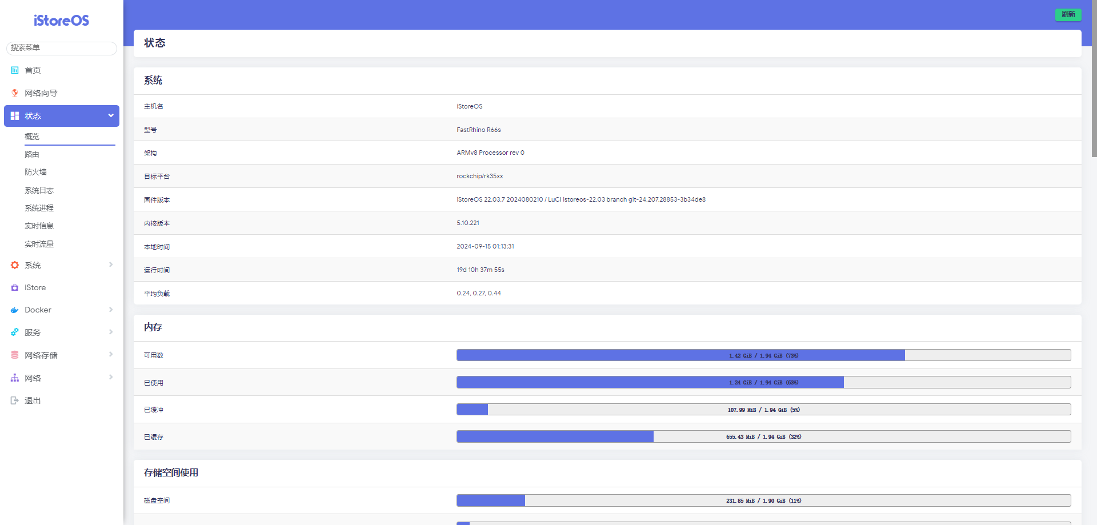Open the 系统日志 submenu item

[x=39, y=190]
